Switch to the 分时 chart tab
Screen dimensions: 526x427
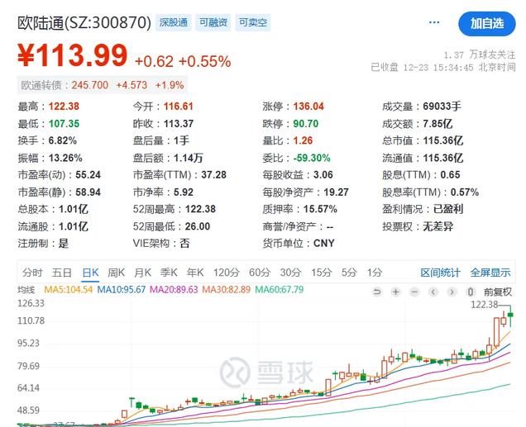(32, 273)
